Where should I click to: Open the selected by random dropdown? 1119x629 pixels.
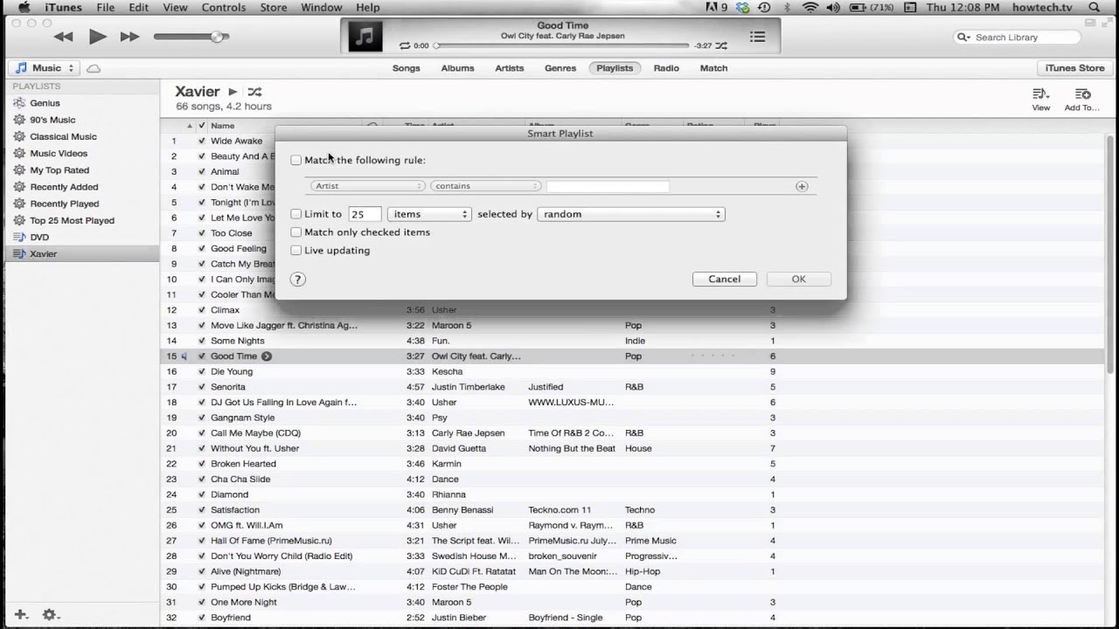coord(630,214)
